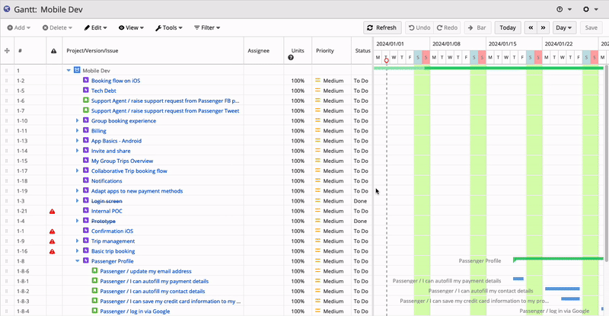The width and height of the screenshot is (609, 316).
Task: Click the move handle icon in header
Action: pyautogui.click(x=8, y=51)
